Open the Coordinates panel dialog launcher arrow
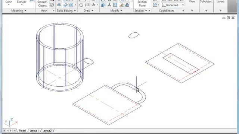The width and height of the screenshot is (239, 134). pos(183,11)
